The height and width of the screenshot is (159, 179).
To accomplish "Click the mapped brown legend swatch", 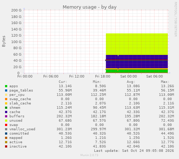I will [6, 138].
